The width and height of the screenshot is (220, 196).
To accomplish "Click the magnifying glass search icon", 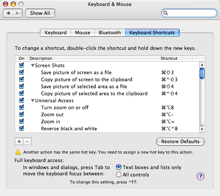I will tap(166, 13).
